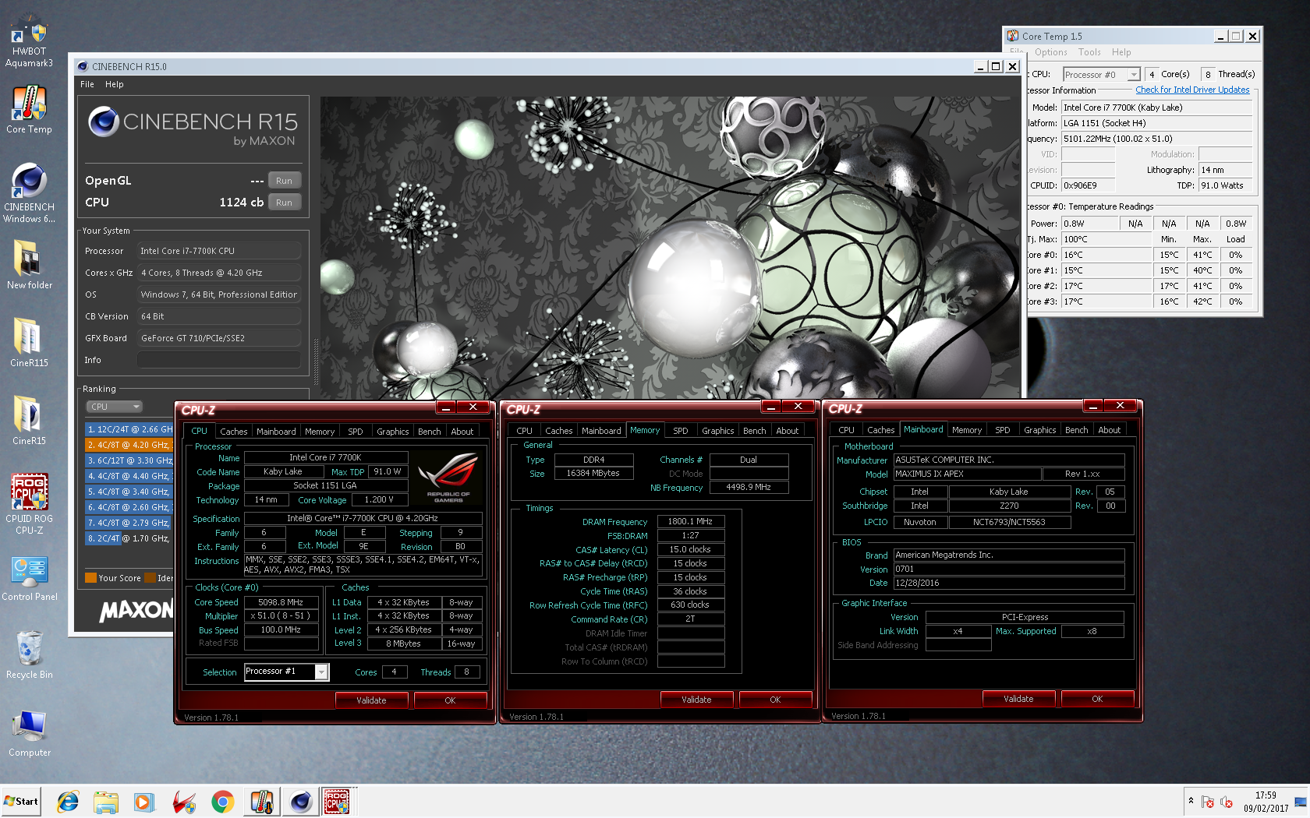Click OK in the left CPU-Z window
Viewport: 1310px width, 818px height.
(450, 700)
